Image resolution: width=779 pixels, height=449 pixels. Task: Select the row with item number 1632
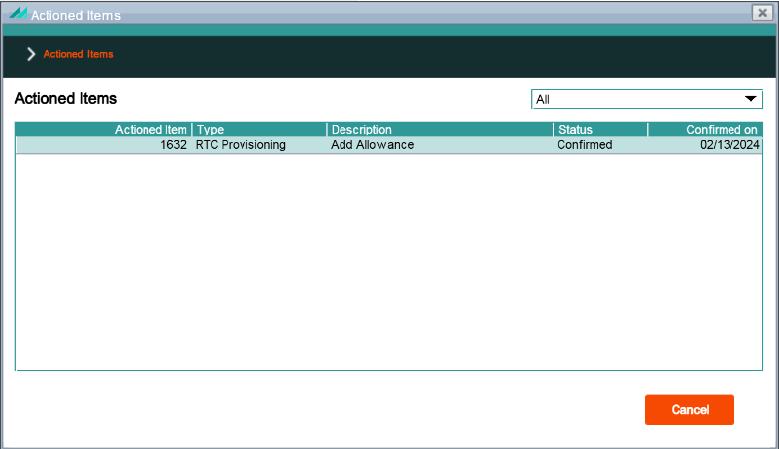pos(389,145)
